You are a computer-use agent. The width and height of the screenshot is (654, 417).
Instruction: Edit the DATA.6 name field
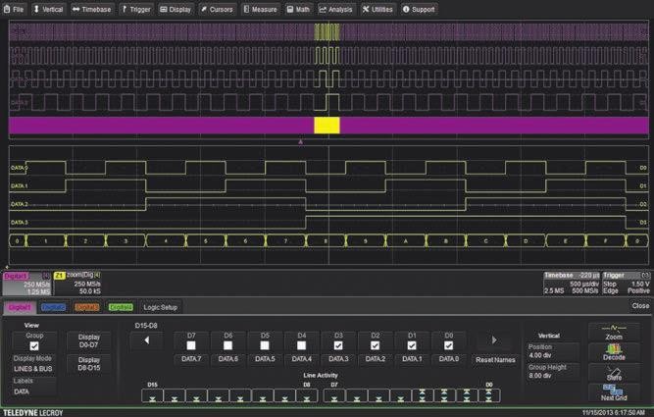(227, 359)
